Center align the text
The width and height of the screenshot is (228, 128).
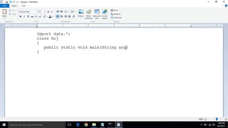(62, 16)
